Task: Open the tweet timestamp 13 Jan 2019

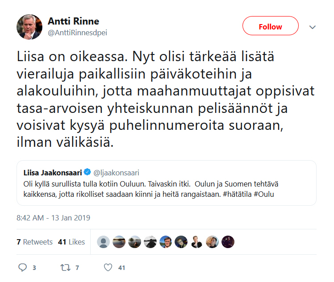Action: [53, 218]
